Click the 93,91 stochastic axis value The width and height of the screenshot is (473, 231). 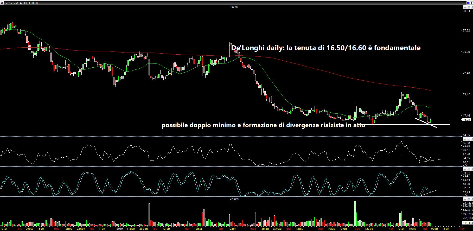pyautogui.click(x=466, y=173)
